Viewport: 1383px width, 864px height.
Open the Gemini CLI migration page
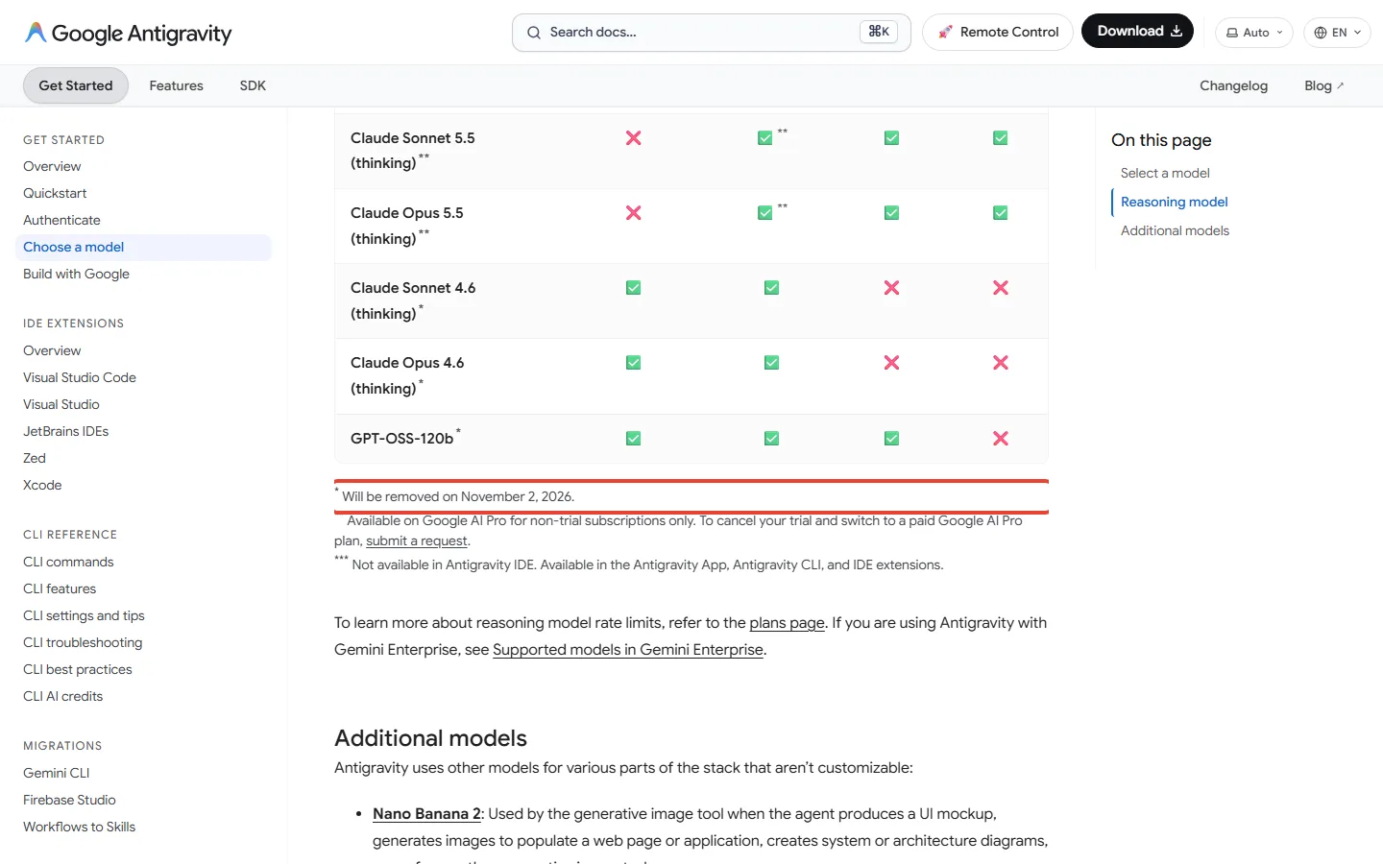57,773
